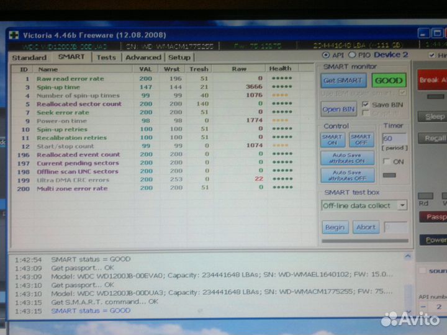Select the PIO radio button
The height and width of the screenshot is (335, 447).
(x=352, y=55)
